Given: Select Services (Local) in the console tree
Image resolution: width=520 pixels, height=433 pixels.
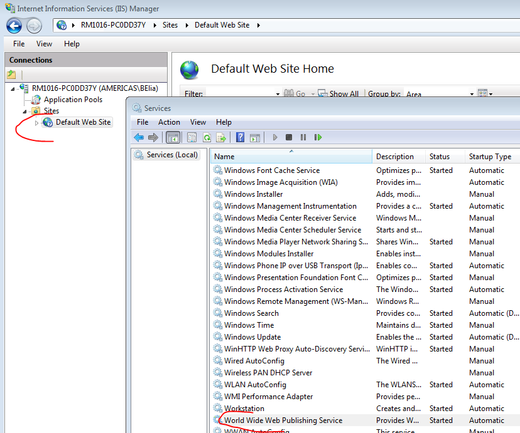Looking at the screenshot, I should coord(166,155).
